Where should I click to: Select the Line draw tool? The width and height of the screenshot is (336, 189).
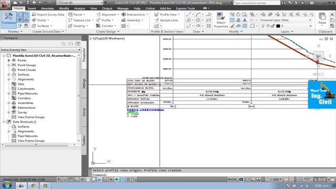(x=188, y=14)
